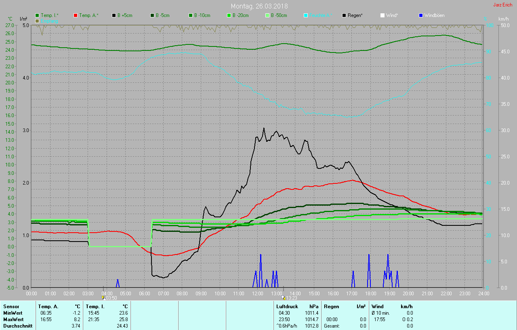517x330 pixels.
Task: Select the B -5cm legend marker
Action: (x=152, y=15)
